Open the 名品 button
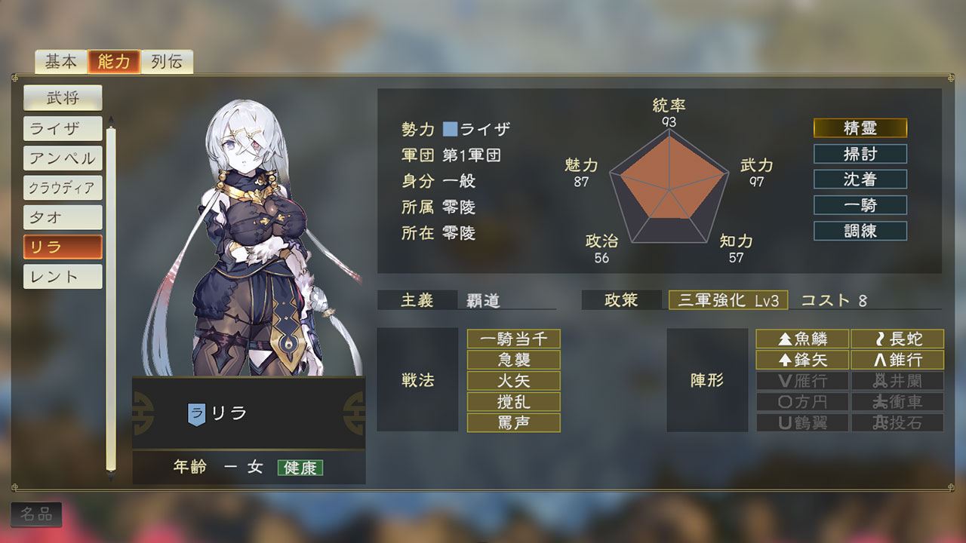Viewport: 966px width, 543px height. coord(36,515)
